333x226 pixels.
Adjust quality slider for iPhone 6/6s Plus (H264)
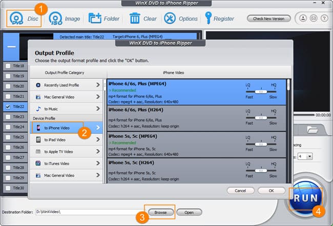coord(261,118)
